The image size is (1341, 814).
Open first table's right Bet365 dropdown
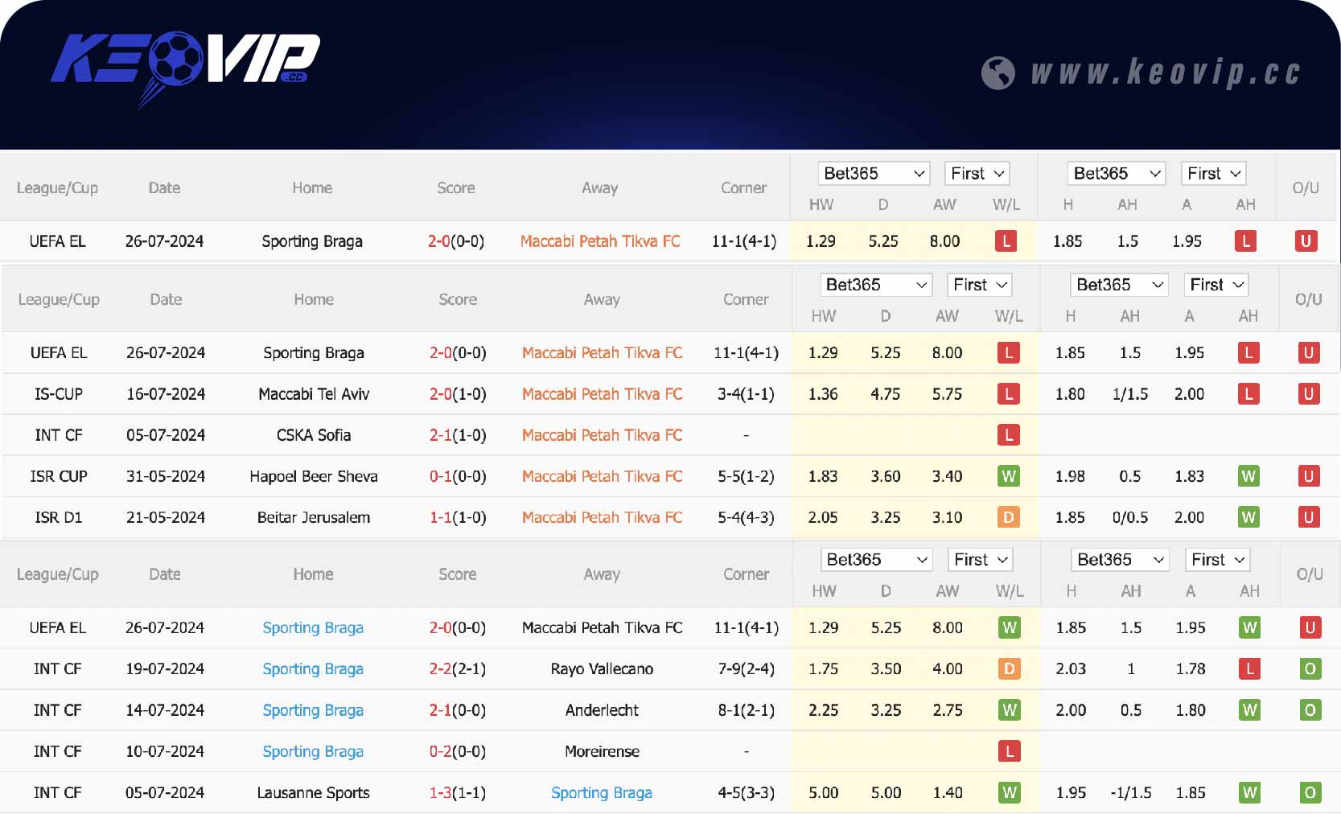point(1117,174)
